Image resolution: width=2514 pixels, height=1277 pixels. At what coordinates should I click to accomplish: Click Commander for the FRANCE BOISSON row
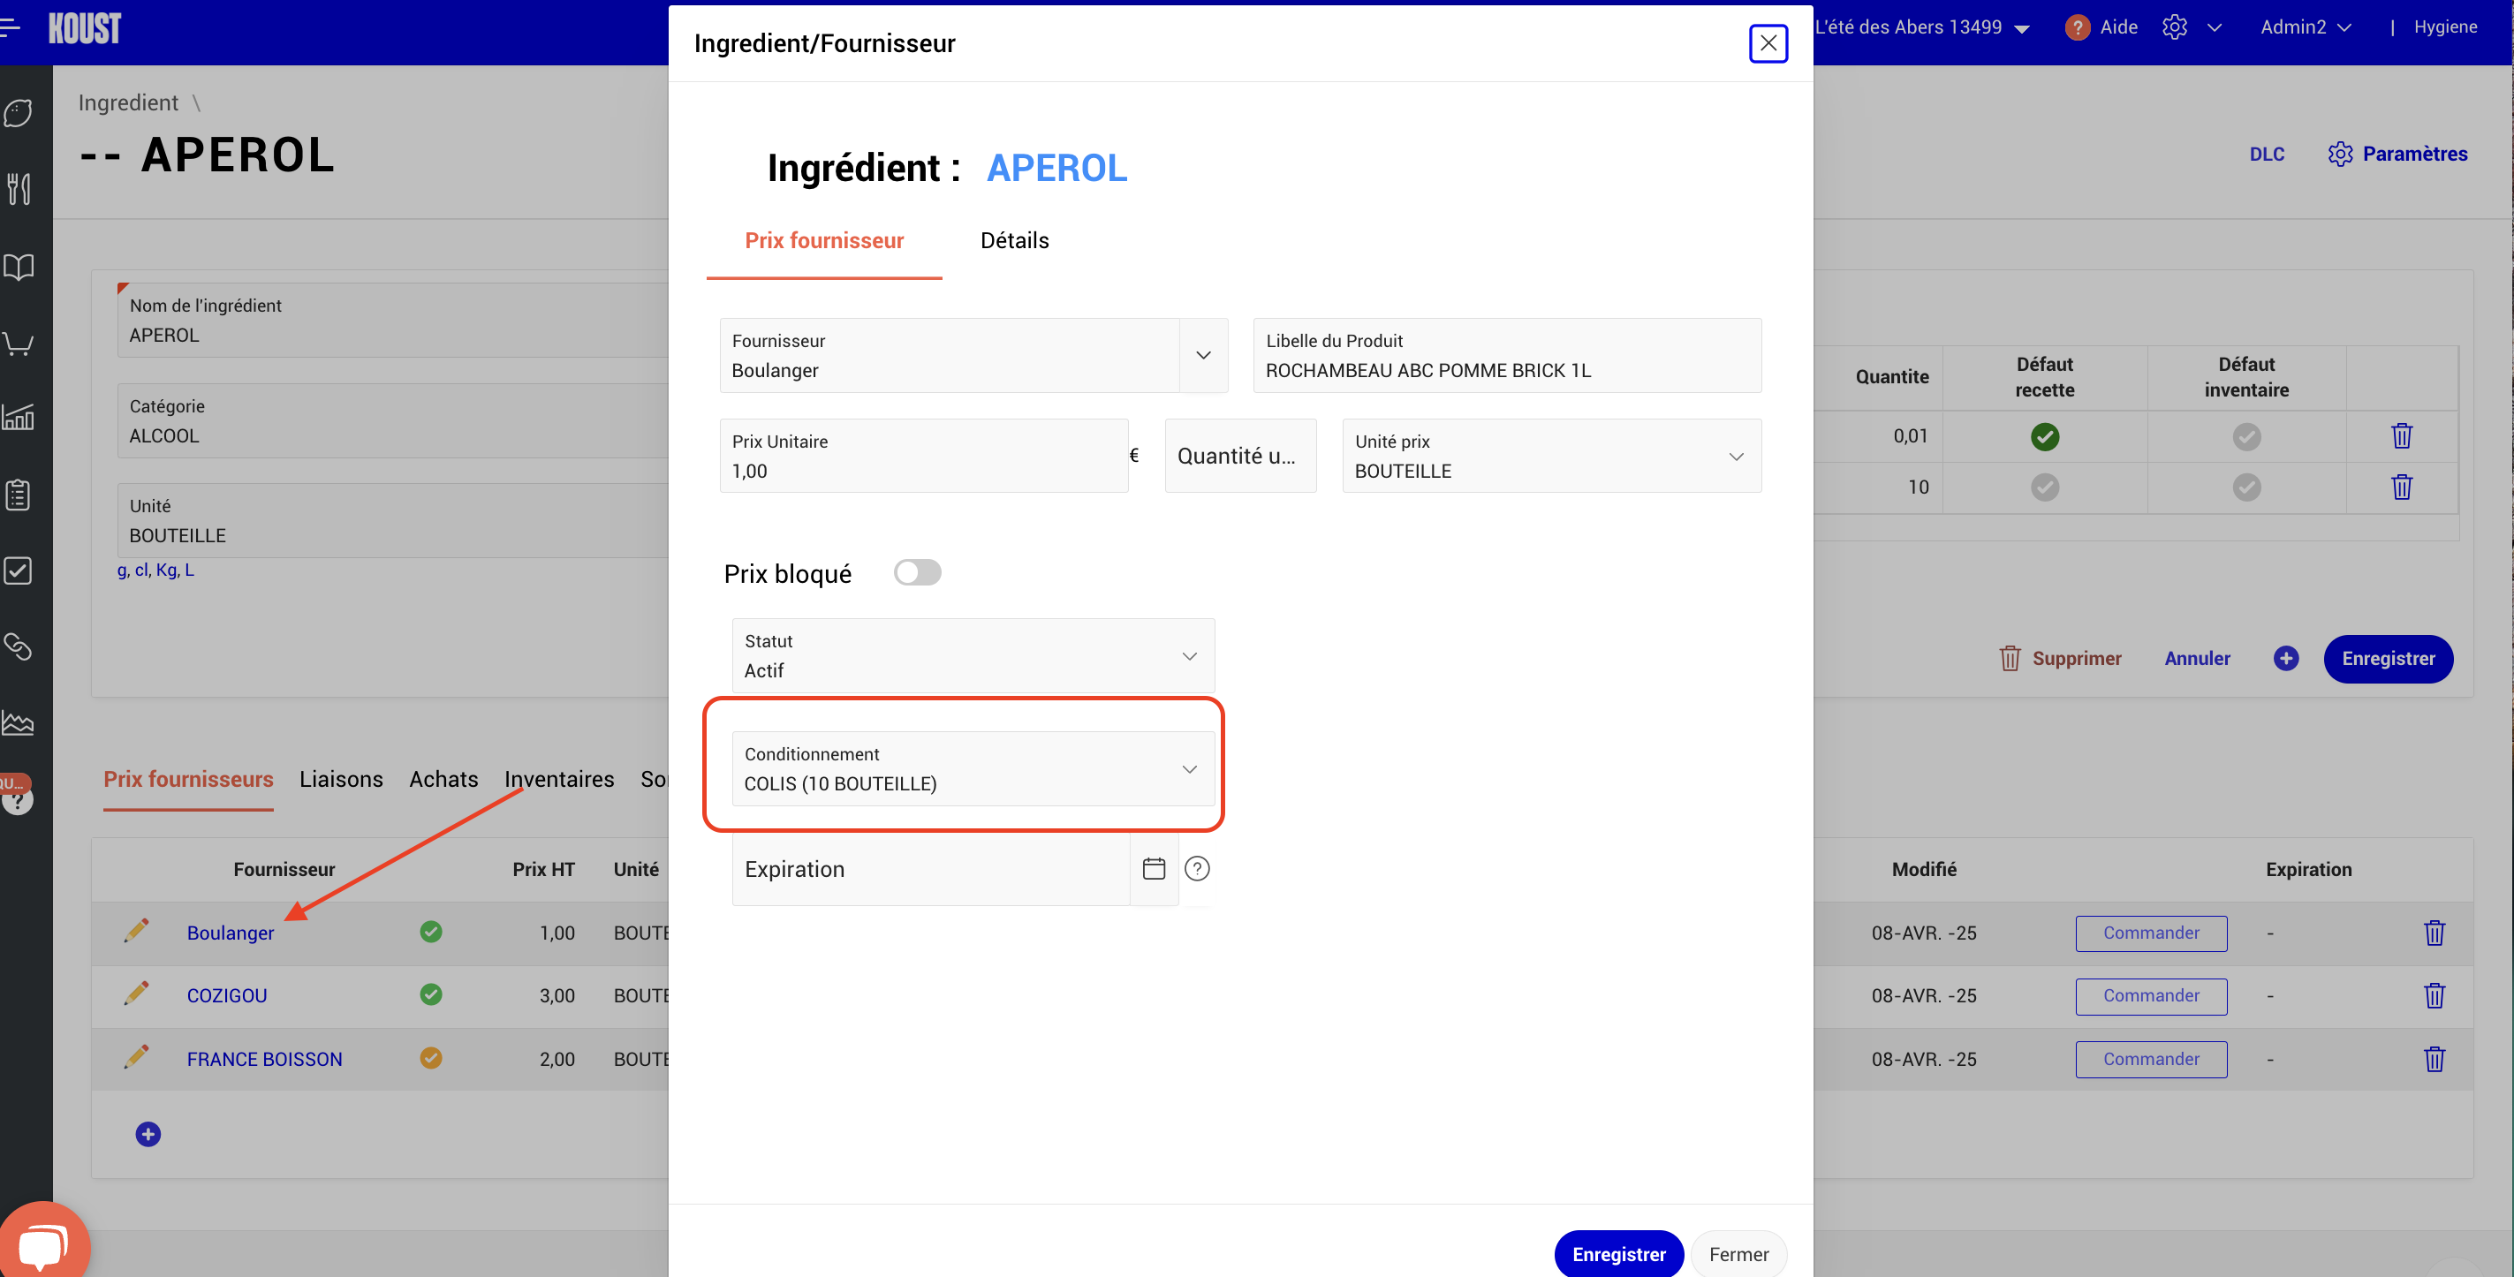tap(2151, 1059)
